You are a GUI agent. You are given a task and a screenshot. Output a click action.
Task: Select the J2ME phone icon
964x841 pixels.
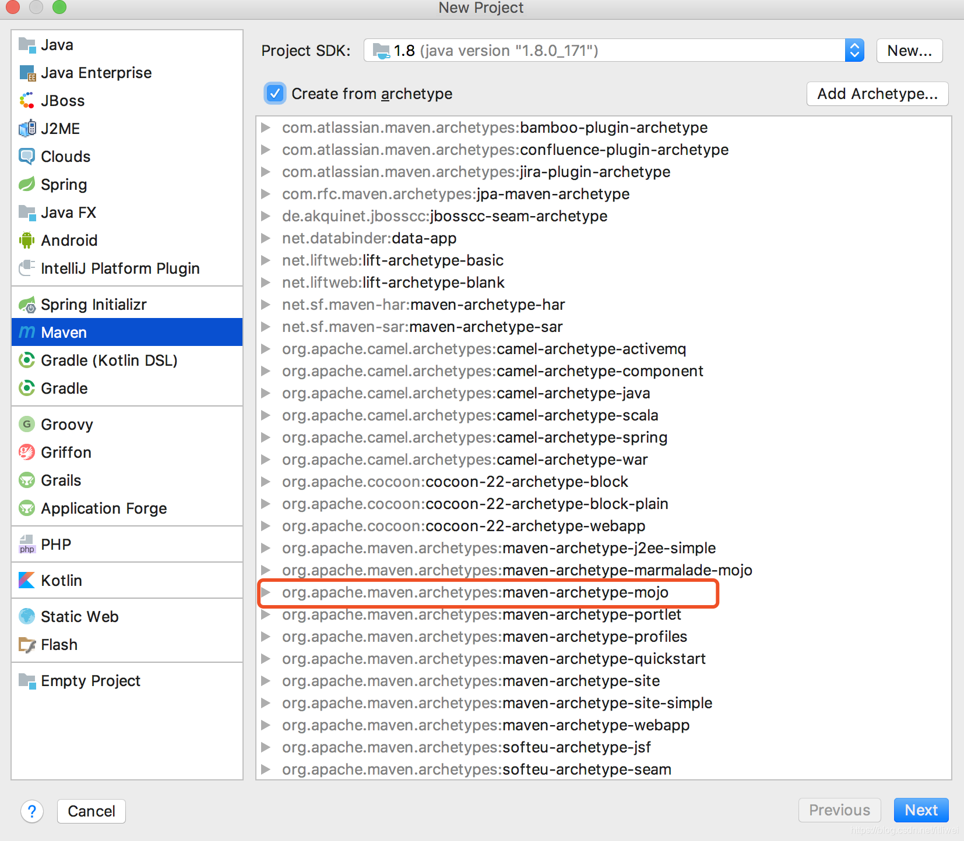tap(27, 129)
